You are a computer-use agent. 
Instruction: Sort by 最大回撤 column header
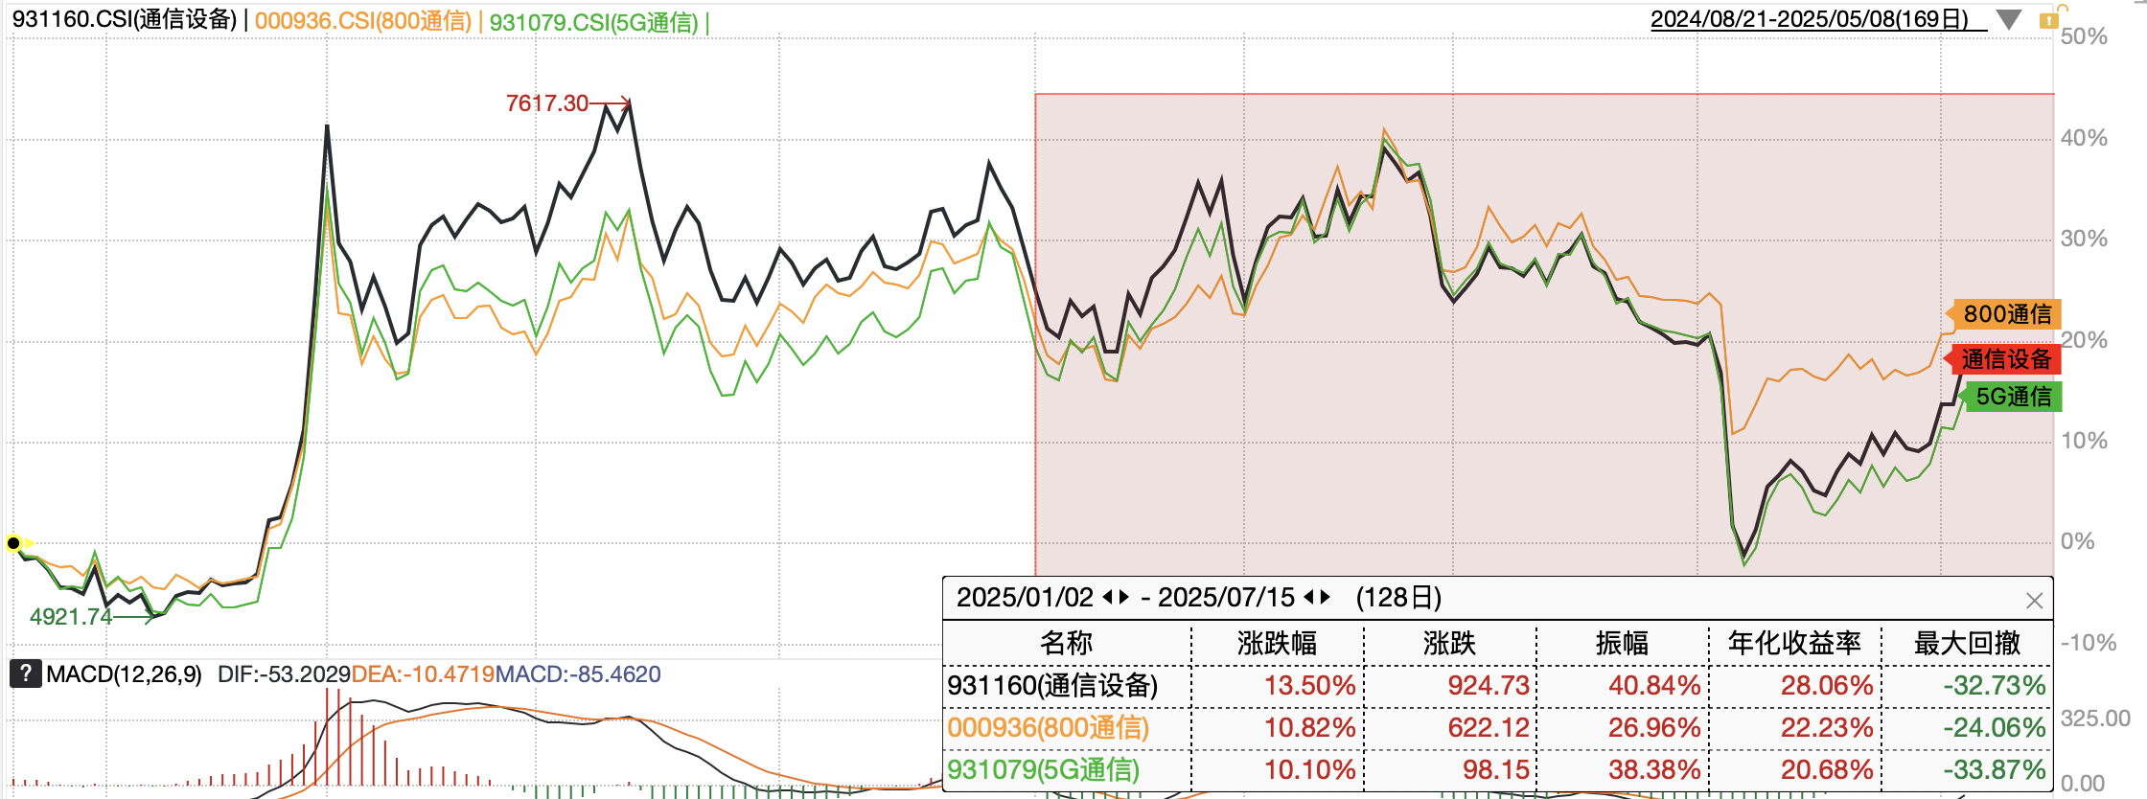pyautogui.click(x=1967, y=643)
